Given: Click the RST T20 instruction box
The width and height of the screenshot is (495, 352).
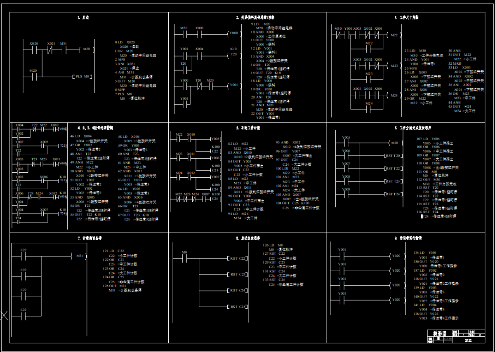Looking at the screenshot, I should coord(393,156).
